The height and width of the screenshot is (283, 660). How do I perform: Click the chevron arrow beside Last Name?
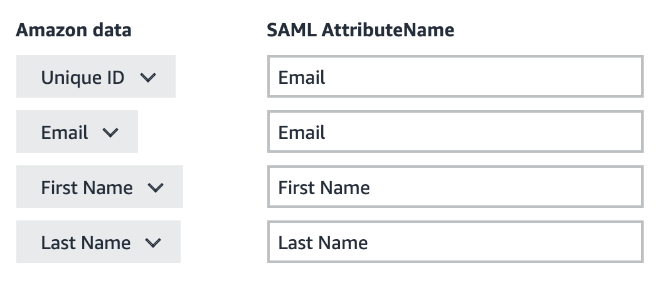pyautogui.click(x=153, y=243)
